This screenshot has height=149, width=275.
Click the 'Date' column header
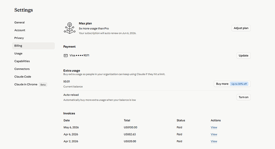tap(67, 120)
